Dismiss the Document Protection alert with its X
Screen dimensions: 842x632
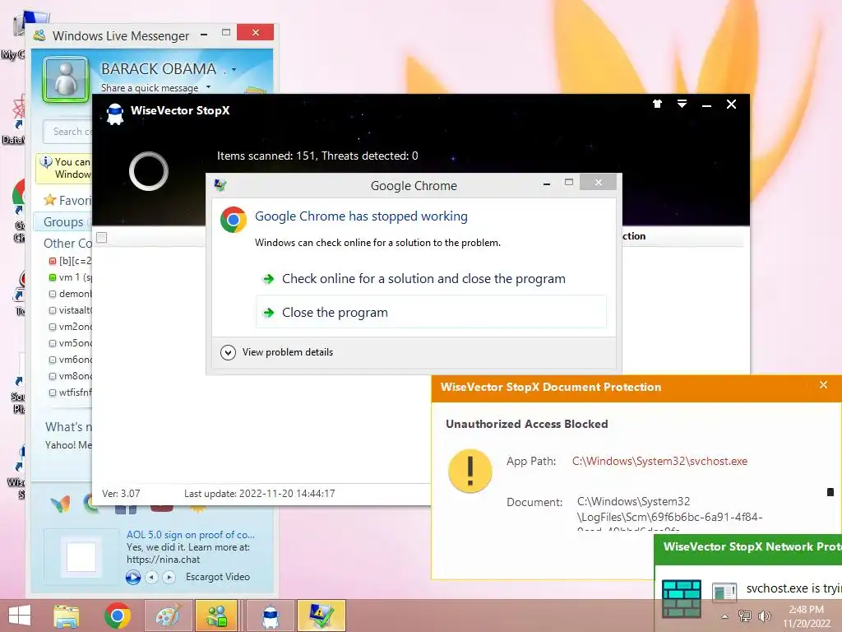[x=823, y=385]
